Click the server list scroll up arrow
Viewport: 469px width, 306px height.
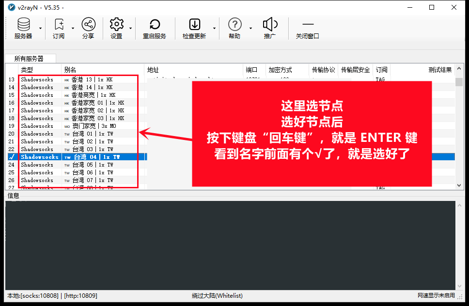pyautogui.click(x=459, y=68)
